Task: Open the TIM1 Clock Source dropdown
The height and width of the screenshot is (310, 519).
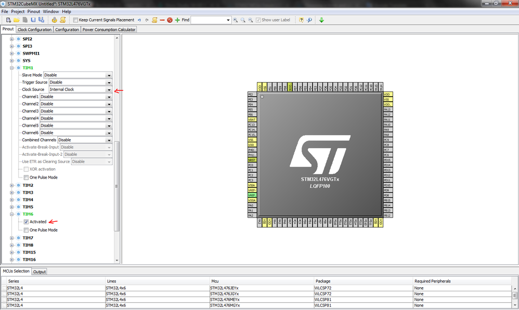Action: [x=109, y=89]
